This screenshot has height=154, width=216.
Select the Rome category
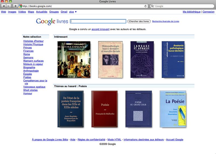pyautogui.click(x=26, y=54)
